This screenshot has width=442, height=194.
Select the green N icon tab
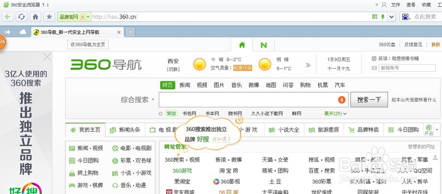pyautogui.click(x=263, y=45)
